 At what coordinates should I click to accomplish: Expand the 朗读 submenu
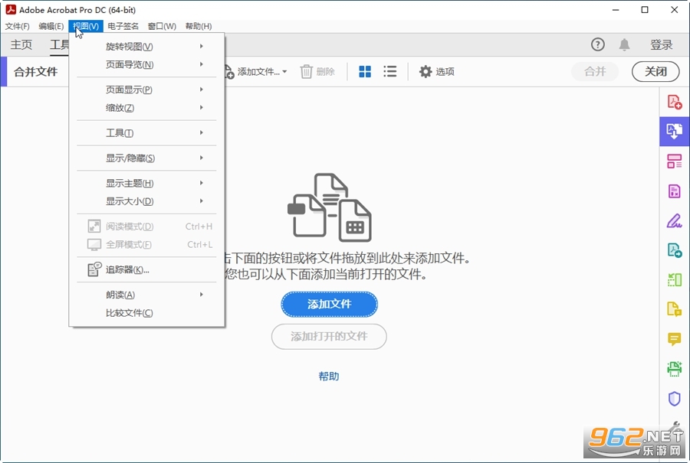click(146, 295)
